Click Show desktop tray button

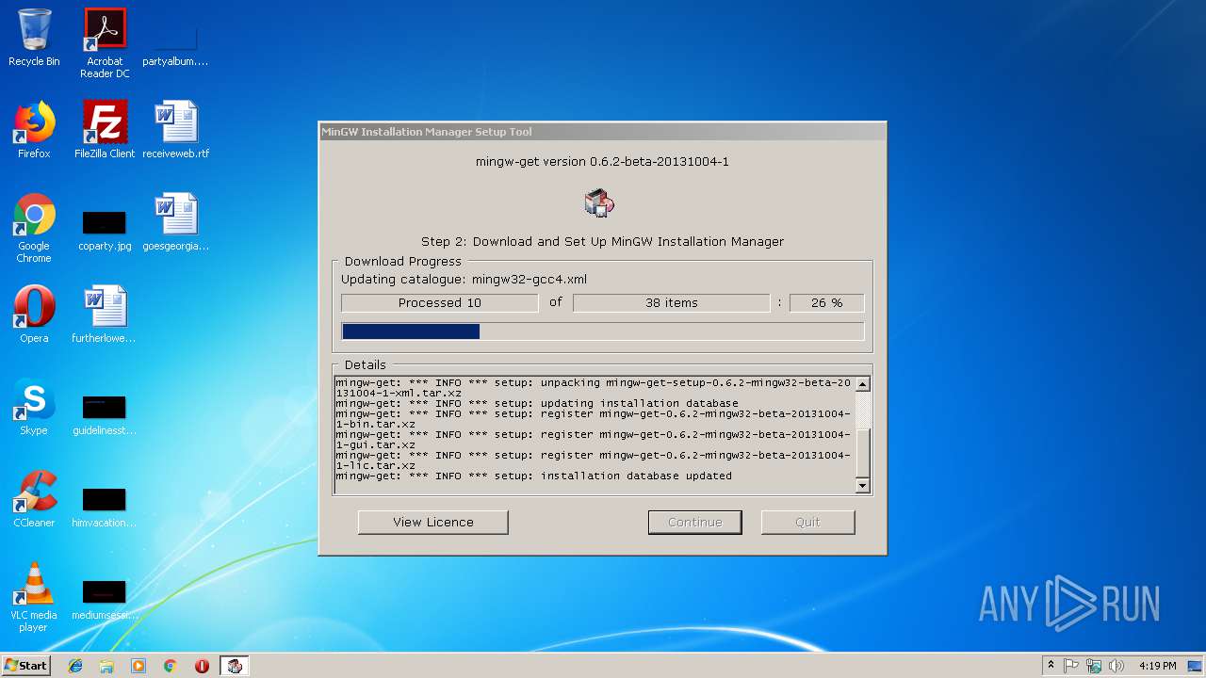pos(1196,666)
